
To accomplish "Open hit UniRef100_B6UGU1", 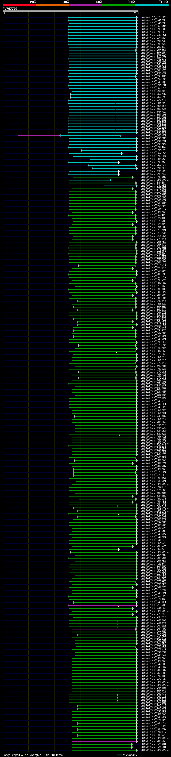I will [x=153, y=118].
